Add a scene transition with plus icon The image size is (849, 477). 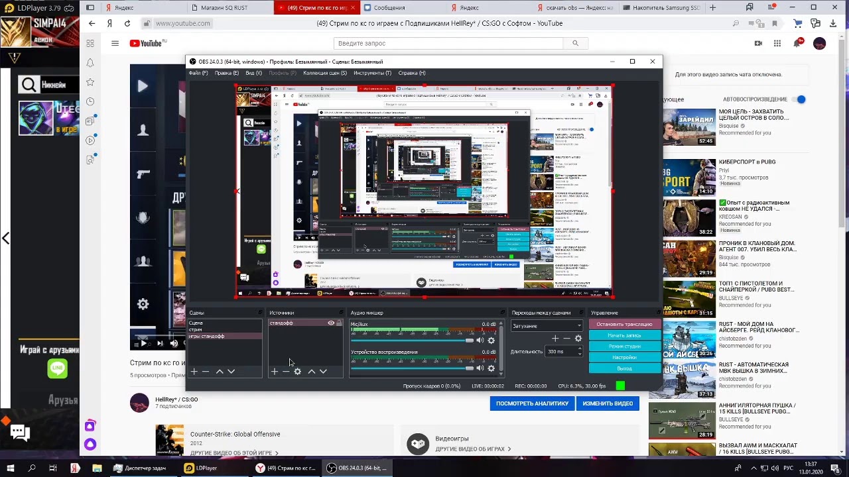tap(555, 339)
